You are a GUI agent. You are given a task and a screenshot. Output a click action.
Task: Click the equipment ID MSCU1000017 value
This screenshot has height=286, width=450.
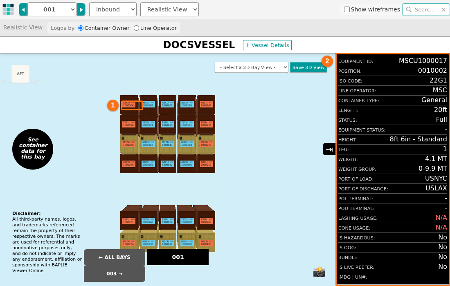(x=423, y=60)
